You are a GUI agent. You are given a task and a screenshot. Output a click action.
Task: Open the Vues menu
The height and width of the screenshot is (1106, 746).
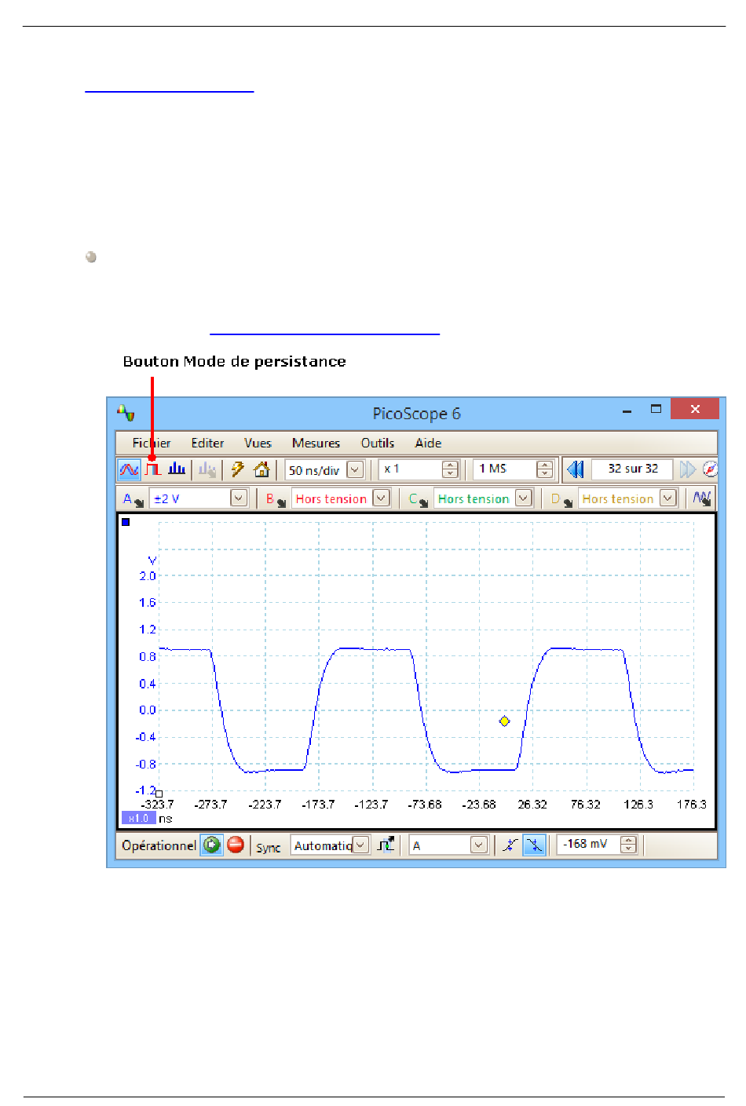pyautogui.click(x=258, y=443)
